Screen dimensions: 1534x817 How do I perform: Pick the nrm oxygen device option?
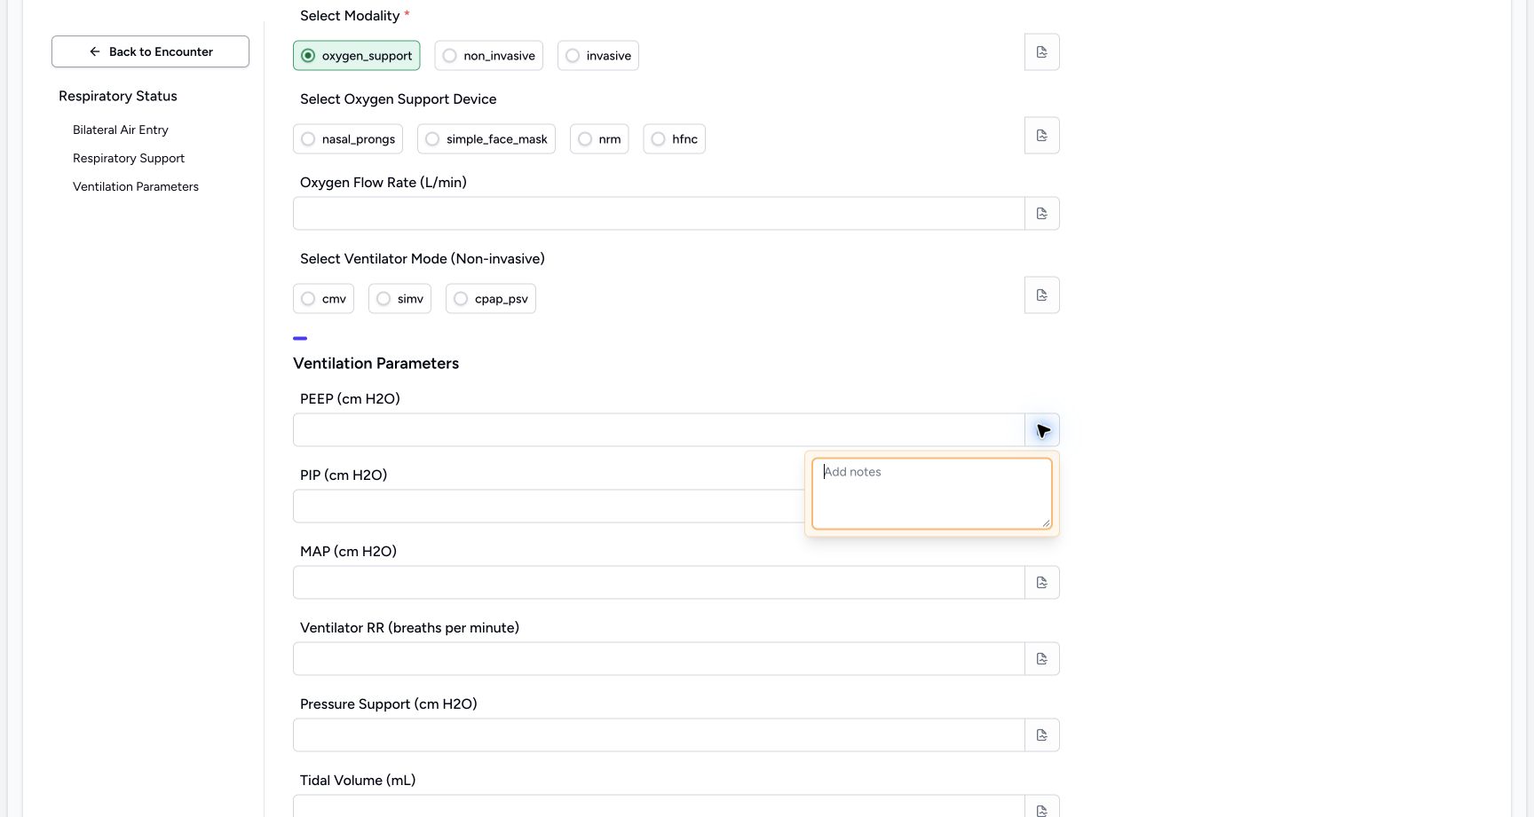point(599,139)
